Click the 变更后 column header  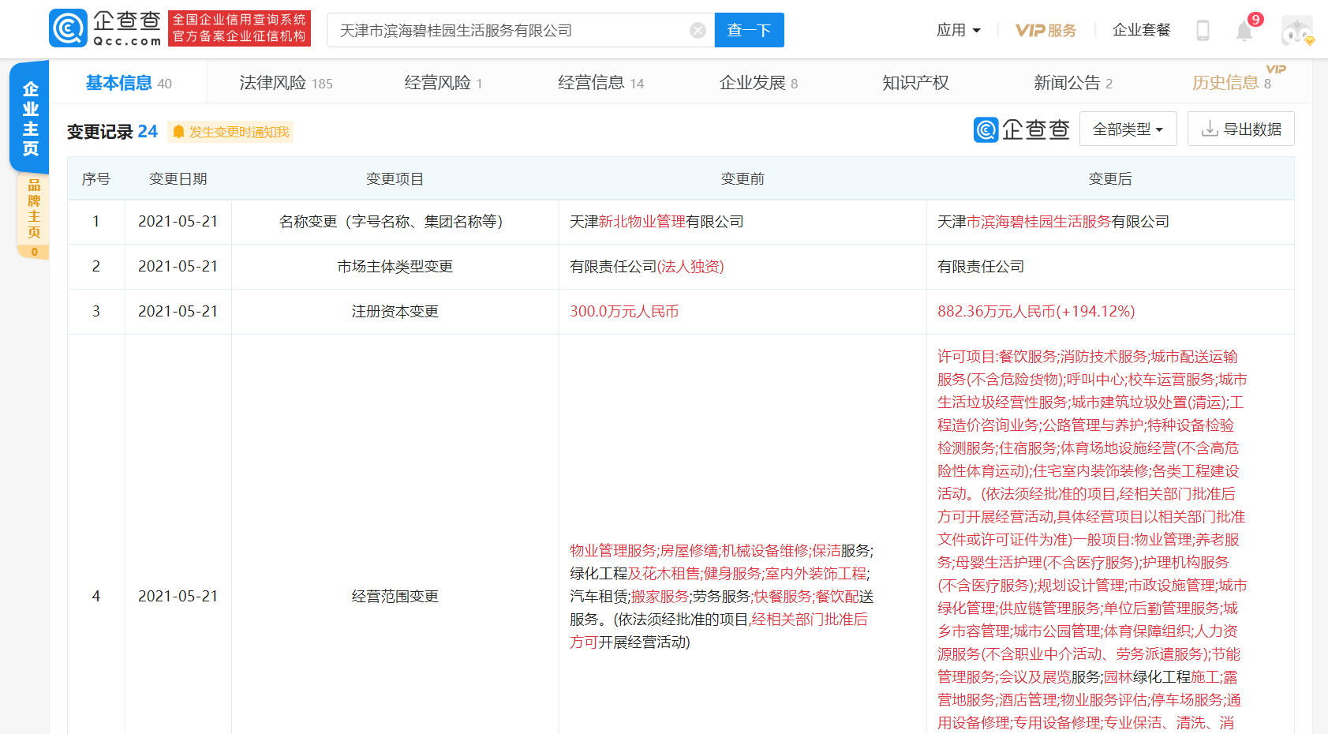pyautogui.click(x=1110, y=179)
